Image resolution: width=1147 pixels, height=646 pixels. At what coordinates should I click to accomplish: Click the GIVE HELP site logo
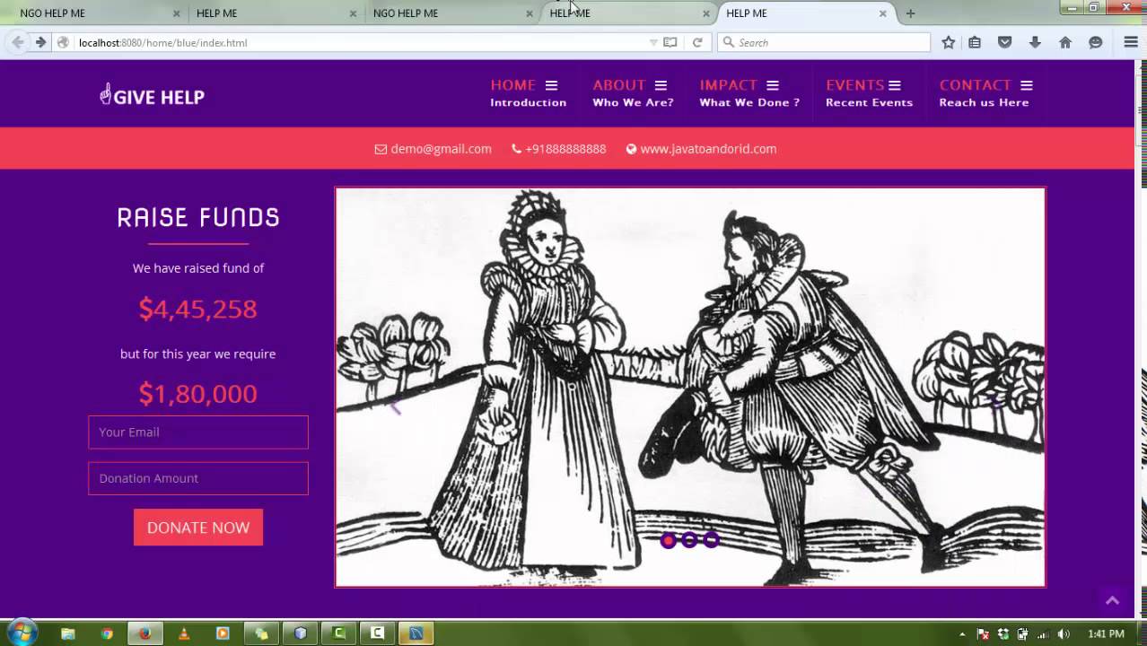tap(152, 95)
